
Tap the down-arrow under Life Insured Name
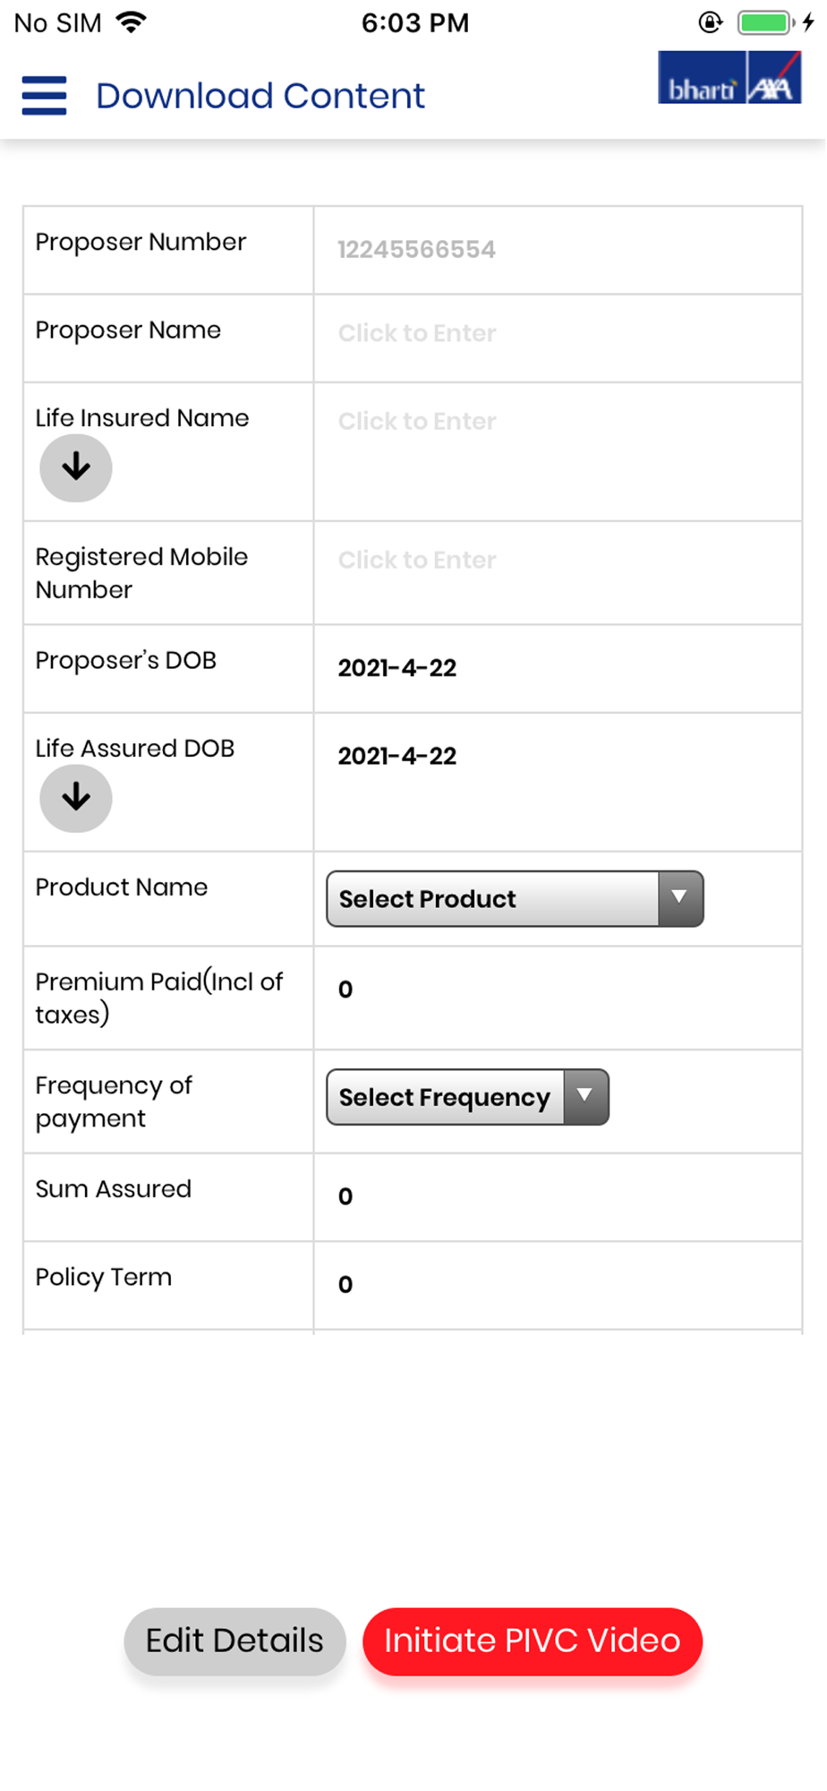[76, 467]
